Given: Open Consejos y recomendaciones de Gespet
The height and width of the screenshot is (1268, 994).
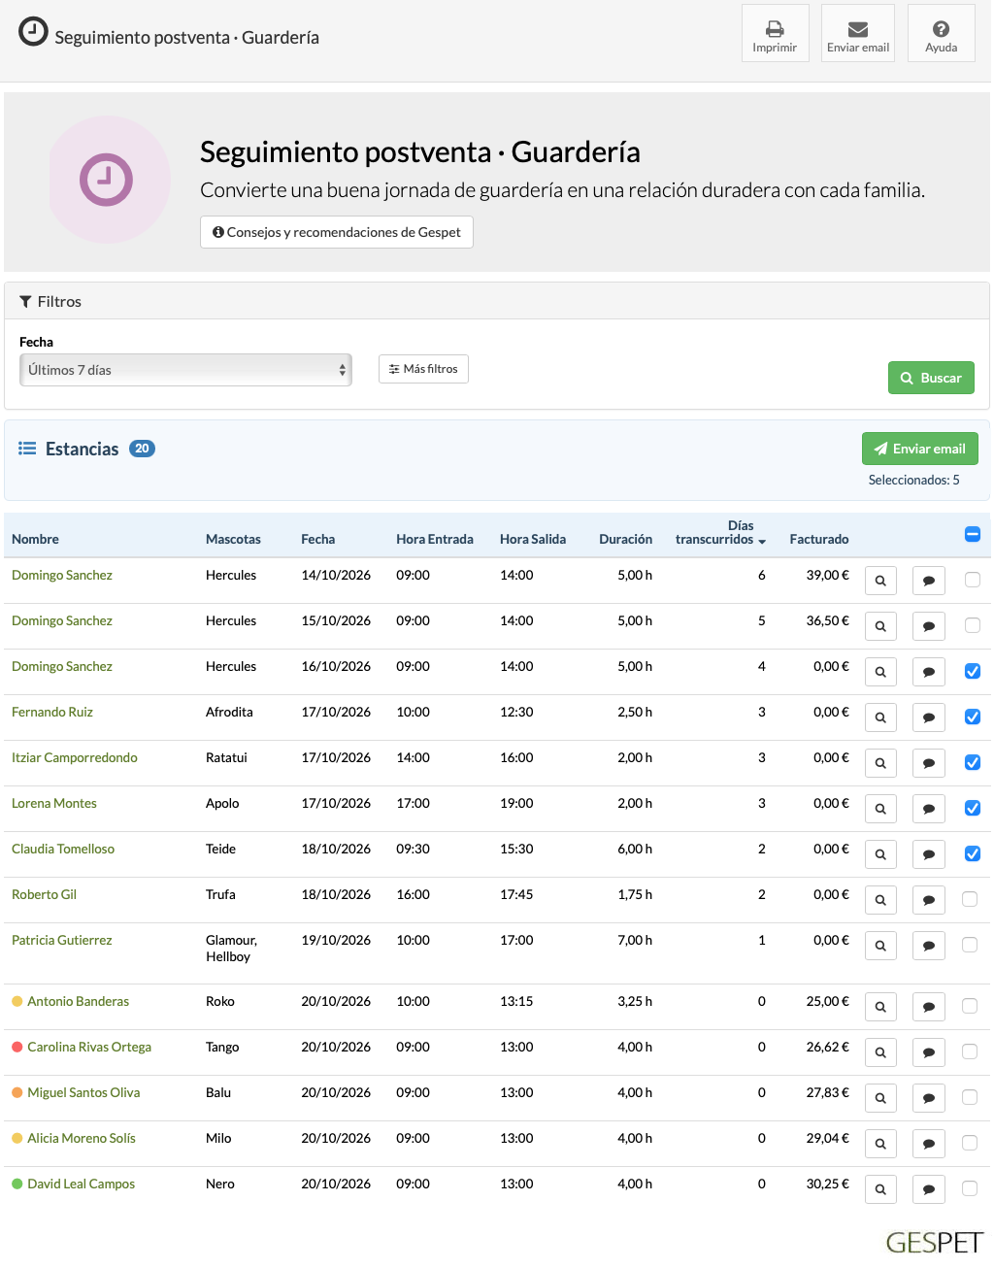Looking at the screenshot, I should pos(337,232).
